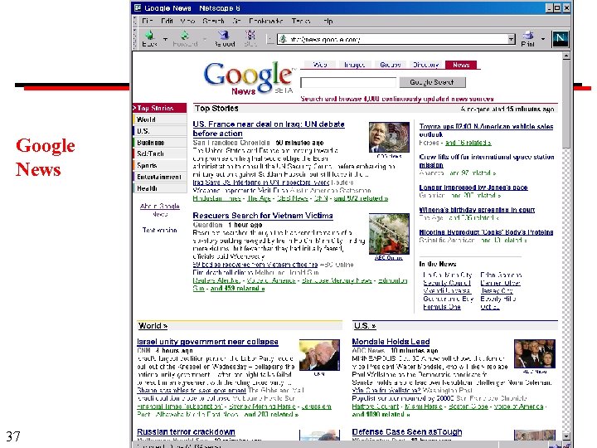
Task: Open the Security Council link under In the News
Action: click(x=447, y=283)
